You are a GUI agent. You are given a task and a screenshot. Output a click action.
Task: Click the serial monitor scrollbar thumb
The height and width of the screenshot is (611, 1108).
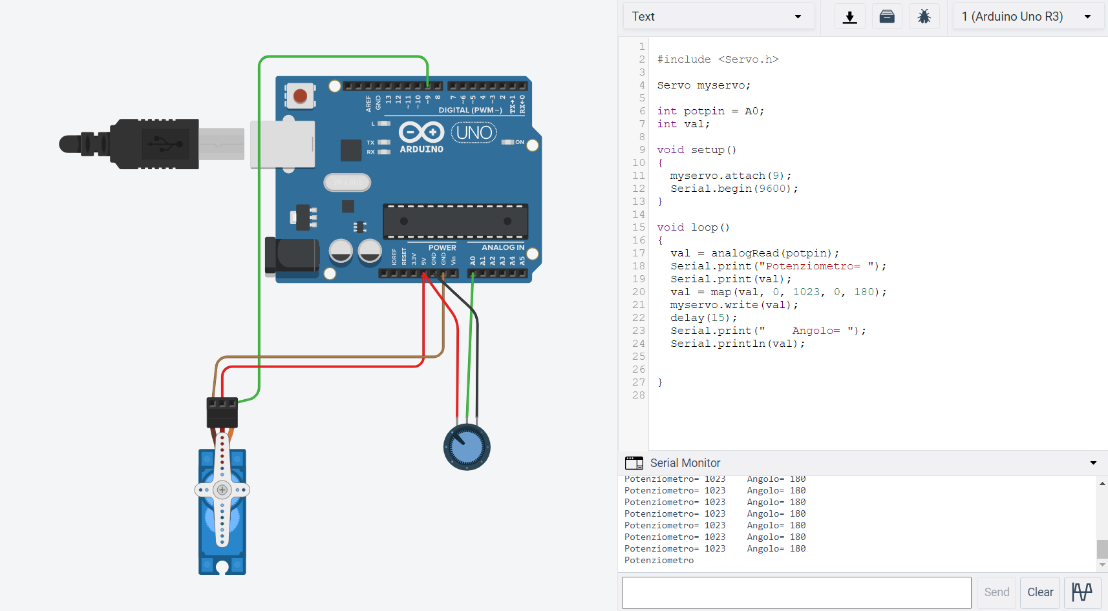(1102, 549)
